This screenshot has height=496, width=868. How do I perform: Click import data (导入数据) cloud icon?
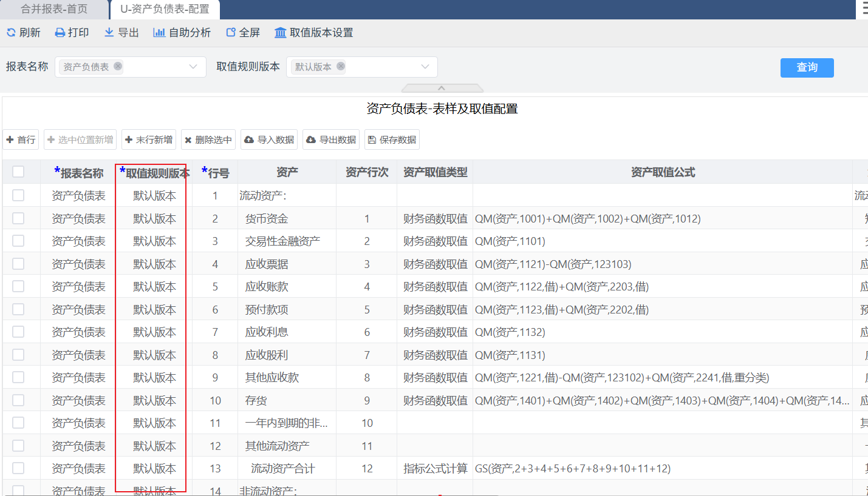[x=249, y=140]
